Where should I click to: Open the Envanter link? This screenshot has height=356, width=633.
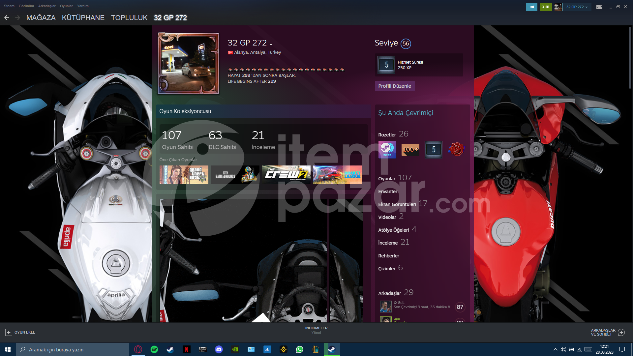(x=388, y=192)
